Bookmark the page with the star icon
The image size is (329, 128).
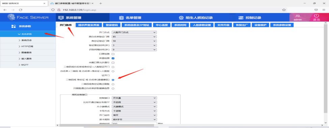[x=284, y=10]
